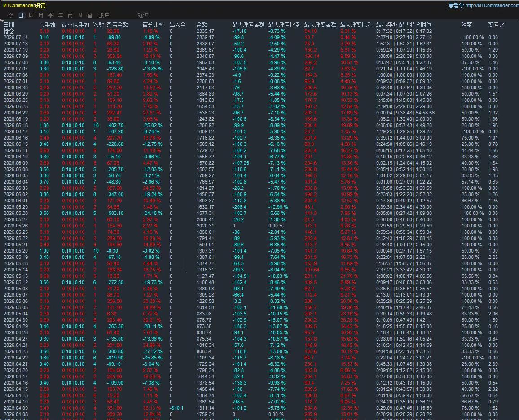Switch to the 账户 account tab
Image resolution: width=519 pixels, height=420 pixels.
pyautogui.click(x=104, y=15)
